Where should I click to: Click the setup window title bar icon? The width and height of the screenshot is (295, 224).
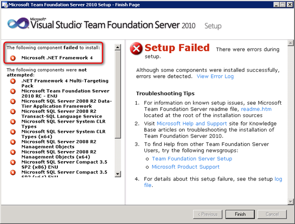[x=5, y=4]
